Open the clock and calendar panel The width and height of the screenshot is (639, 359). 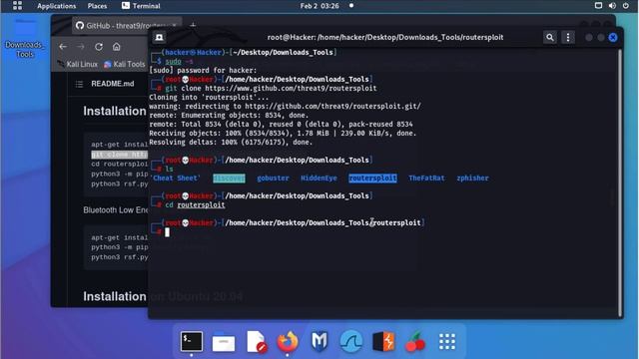click(319, 6)
